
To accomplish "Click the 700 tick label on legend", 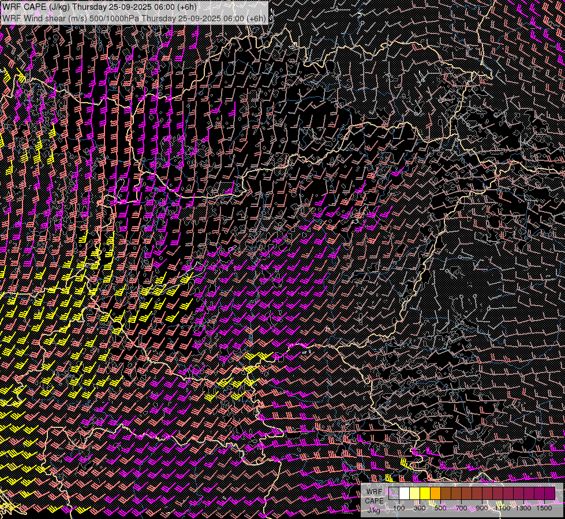I will (461, 508).
